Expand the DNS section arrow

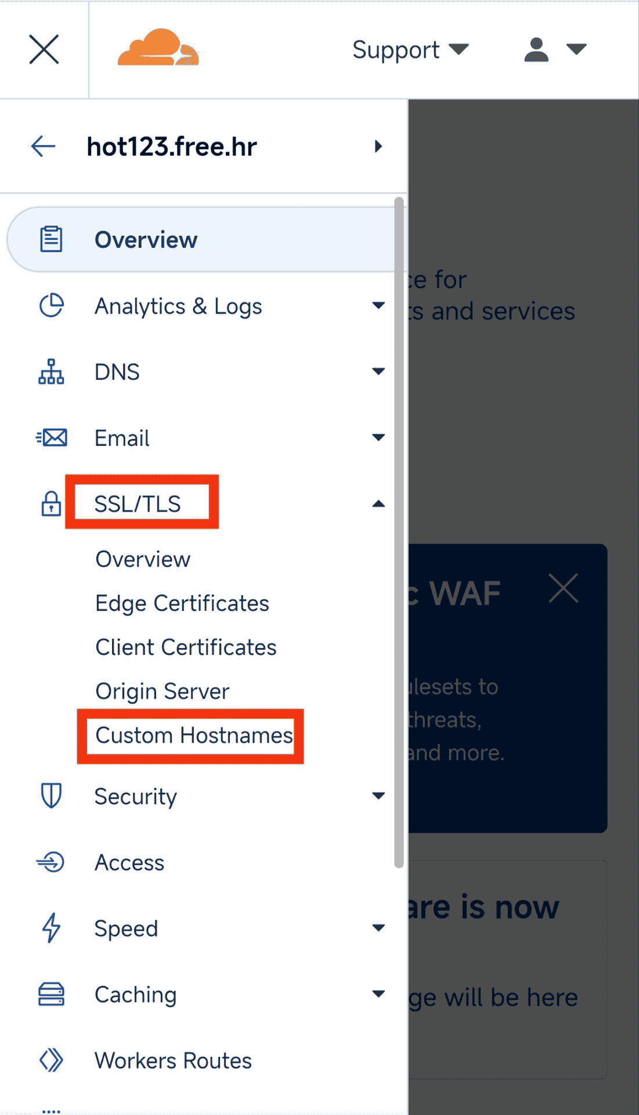coord(378,371)
